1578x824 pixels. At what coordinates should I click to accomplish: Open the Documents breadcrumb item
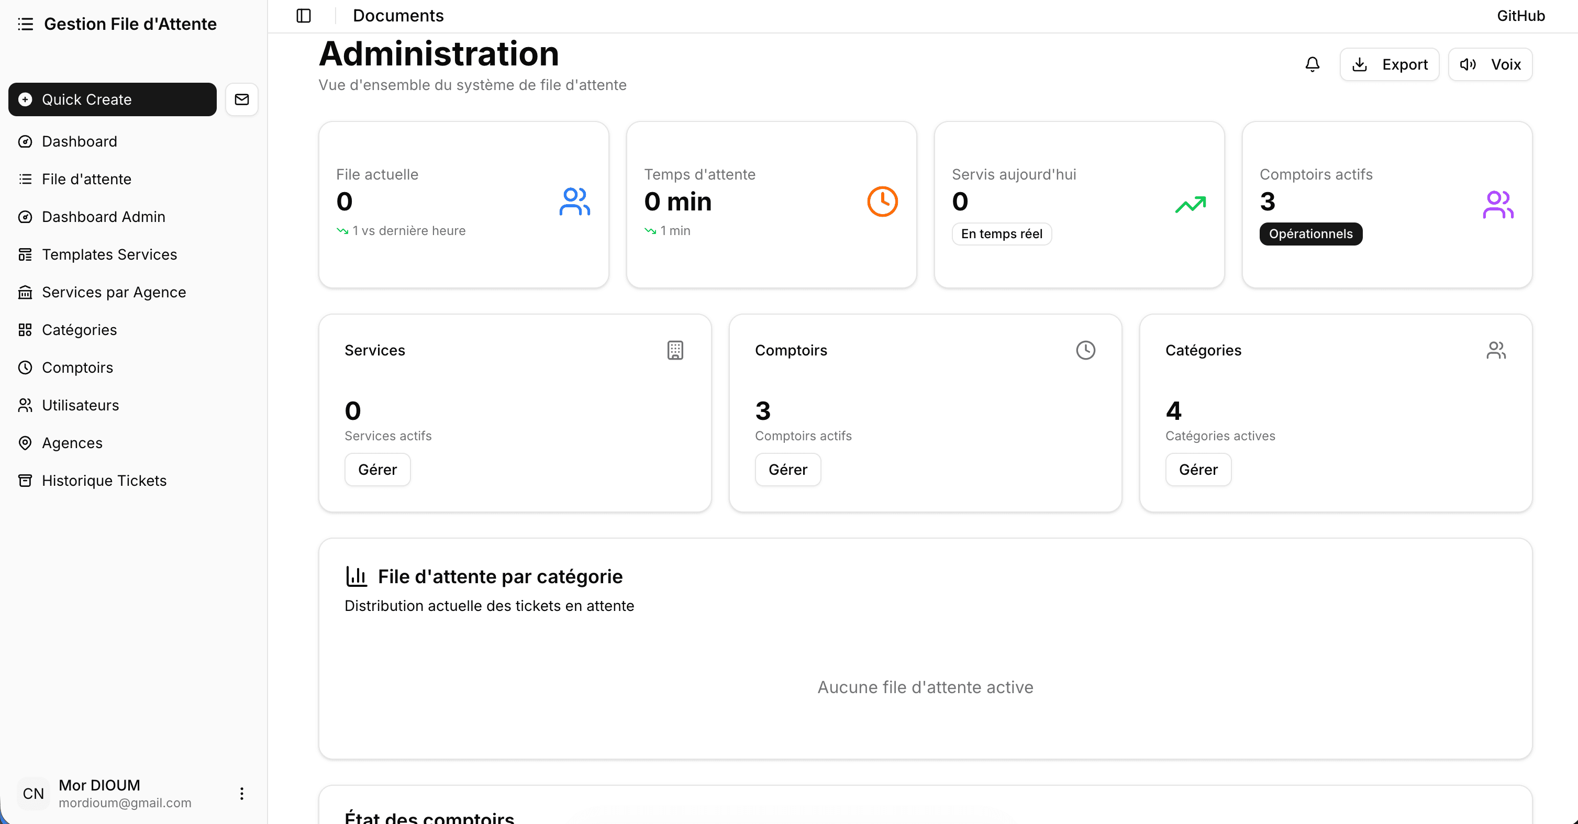pos(398,15)
